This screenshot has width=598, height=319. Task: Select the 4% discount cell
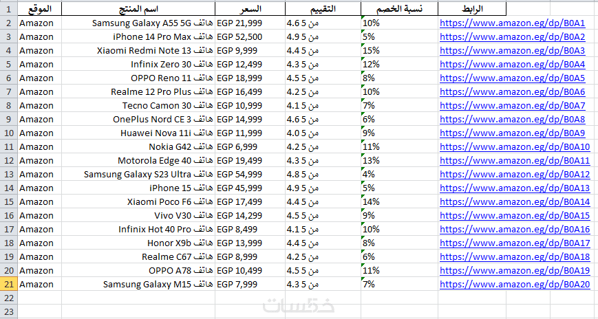(399, 174)
